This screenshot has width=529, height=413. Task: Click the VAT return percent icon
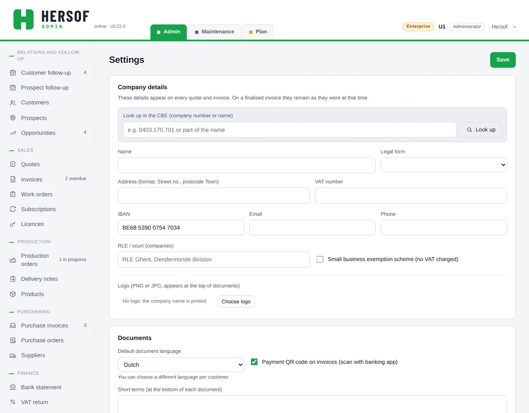point(13,402)
